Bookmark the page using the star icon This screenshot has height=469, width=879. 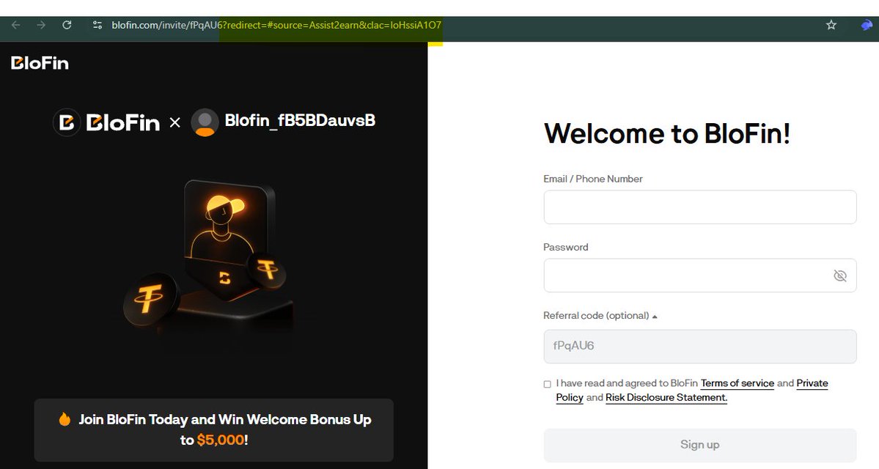tap(831, 24)
